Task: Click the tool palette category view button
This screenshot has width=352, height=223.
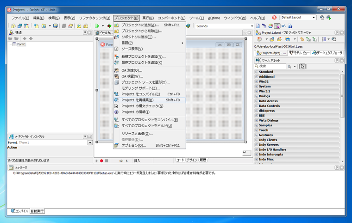Action: point(289,67)
